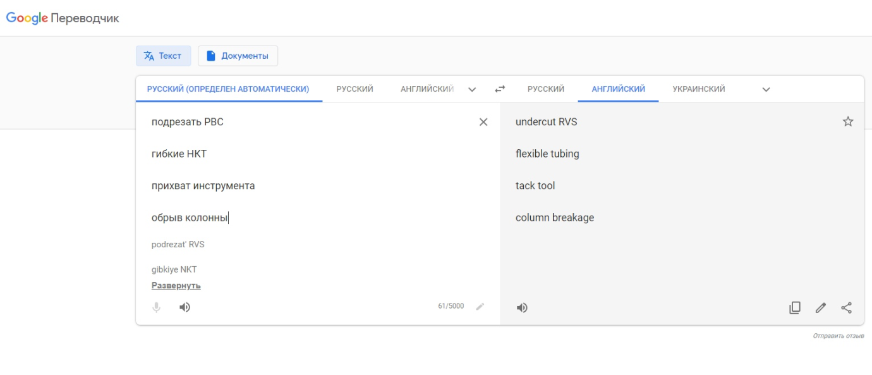Select the Текст translation mode button
The width and height of the screenshot is (872, 375).
pos(163,56)
